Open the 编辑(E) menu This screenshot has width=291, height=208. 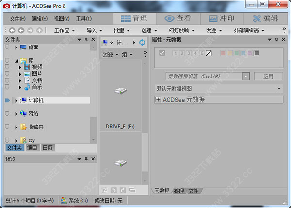click(x=40, y=19)
